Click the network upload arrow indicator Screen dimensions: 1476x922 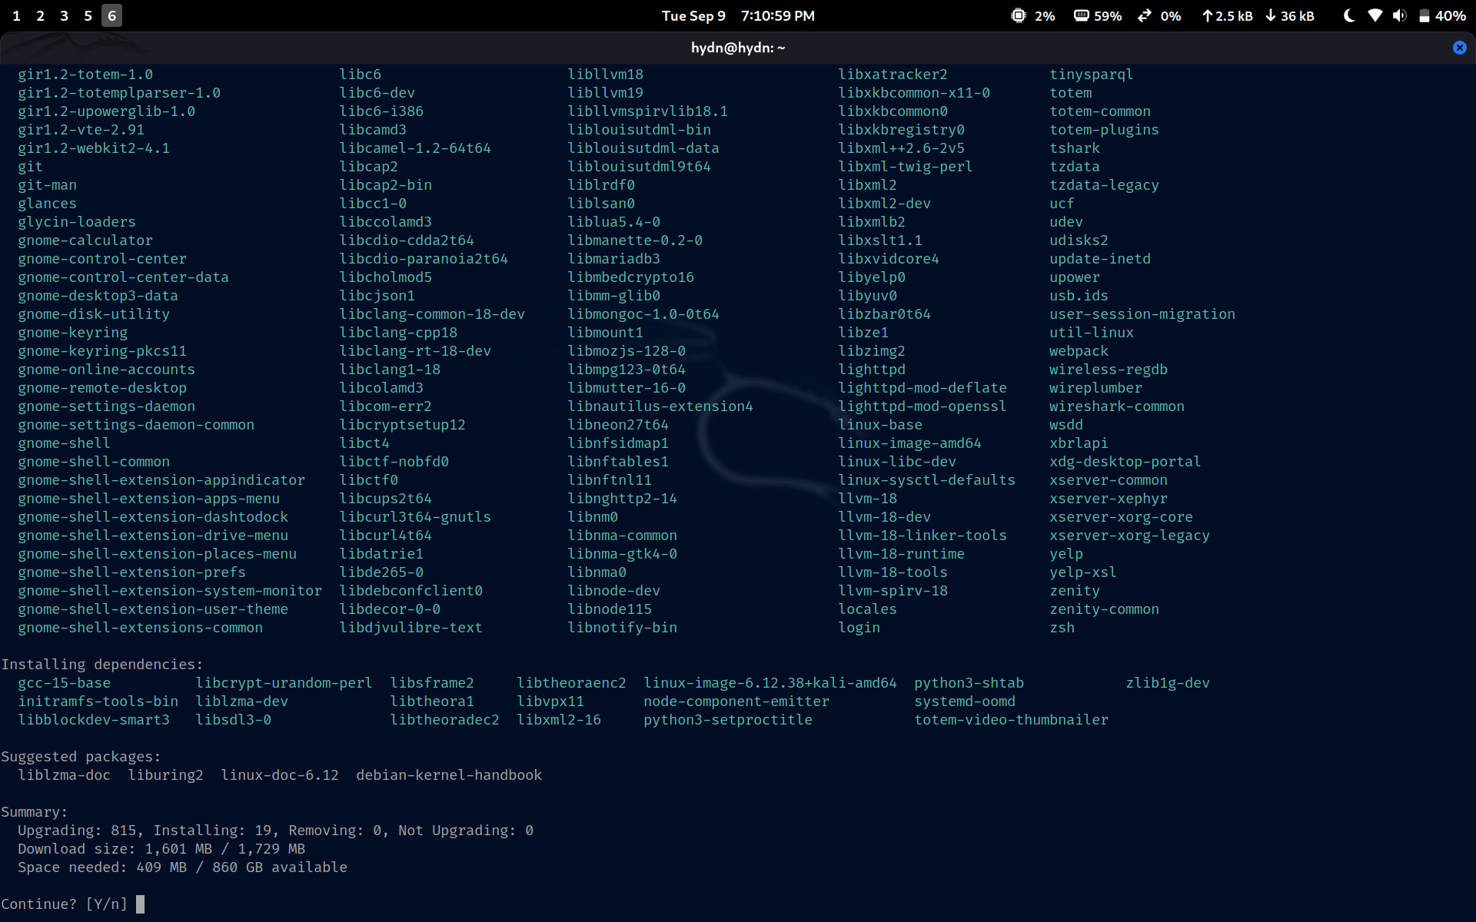(x=1207, y=15)
